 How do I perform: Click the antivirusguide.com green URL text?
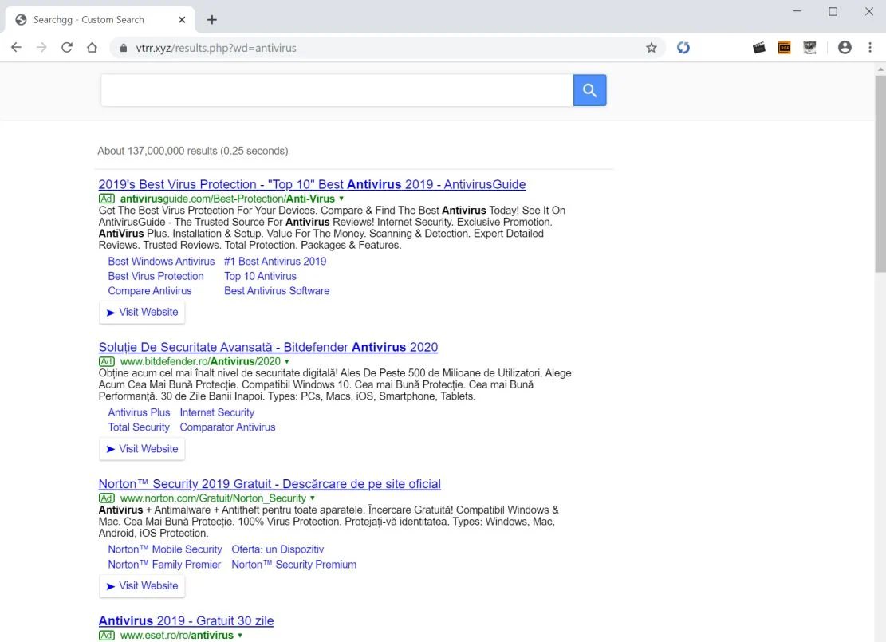227,199
